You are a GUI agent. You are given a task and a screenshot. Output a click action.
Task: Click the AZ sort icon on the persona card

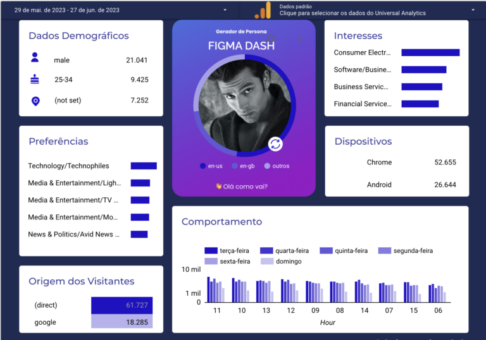click(x=271, y=39)
